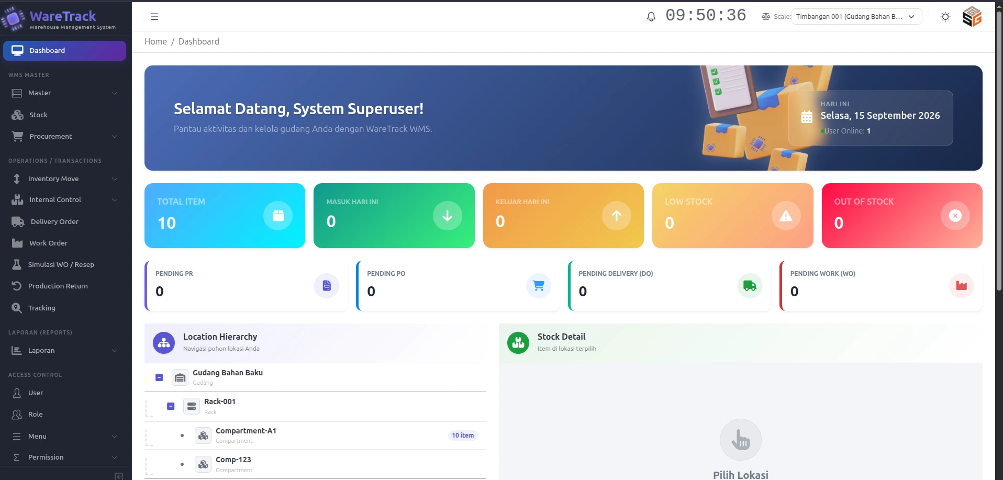This screenshot has height=480, width=1003.
Task: Click the Tracking magnifier icon
Action: coord(17,308)
